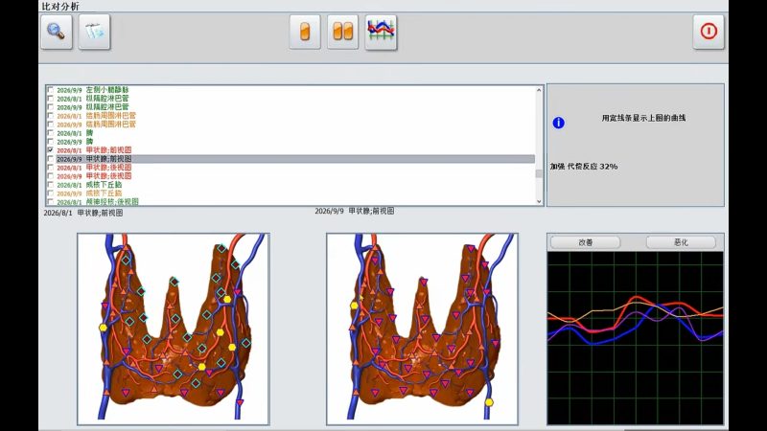
Task: Click the list scrollbar thumb
Action: (539, 173)
